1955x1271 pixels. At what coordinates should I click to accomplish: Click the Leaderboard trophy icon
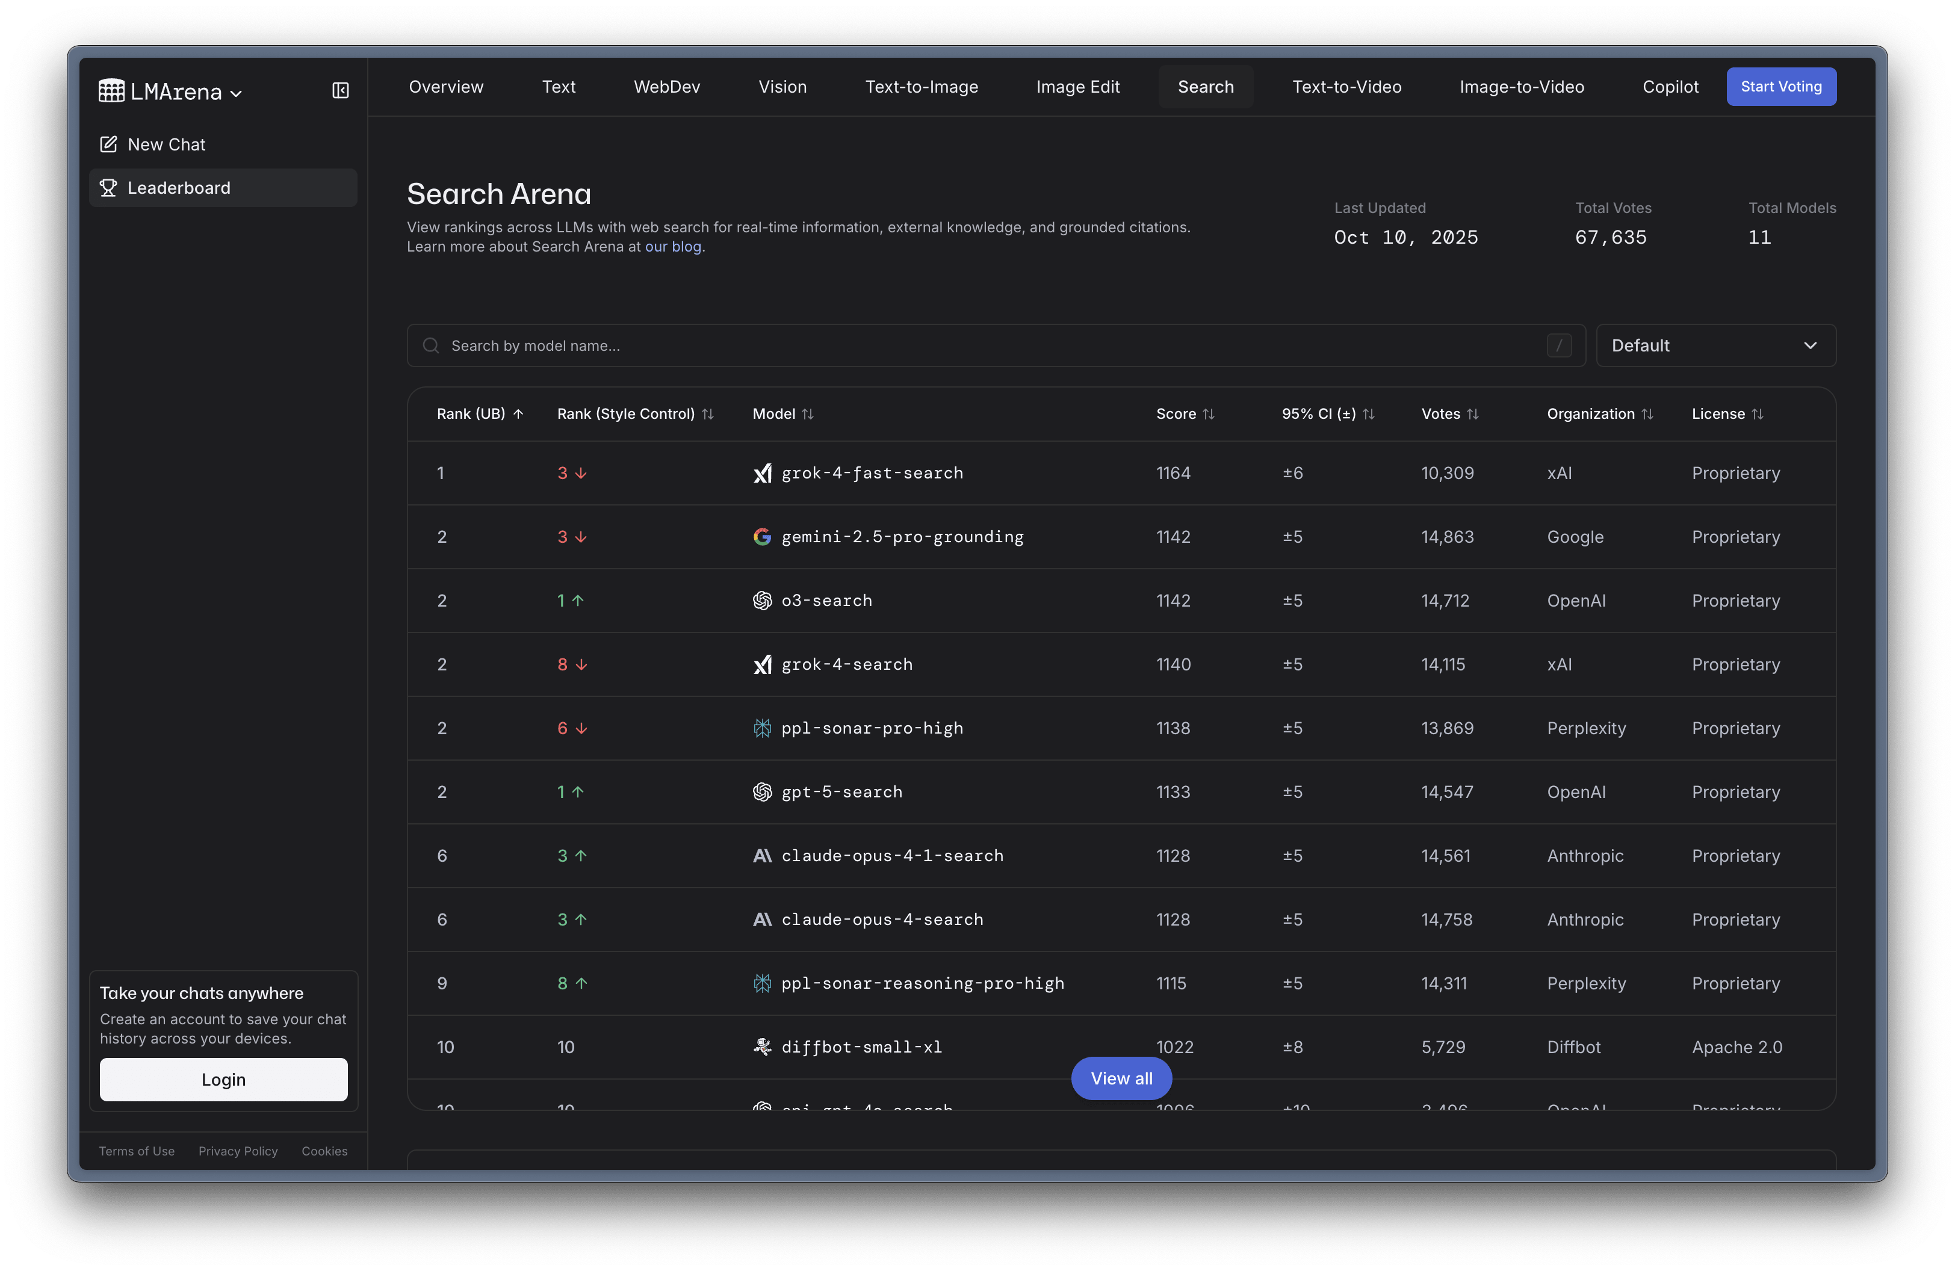[x=108, y=188]
